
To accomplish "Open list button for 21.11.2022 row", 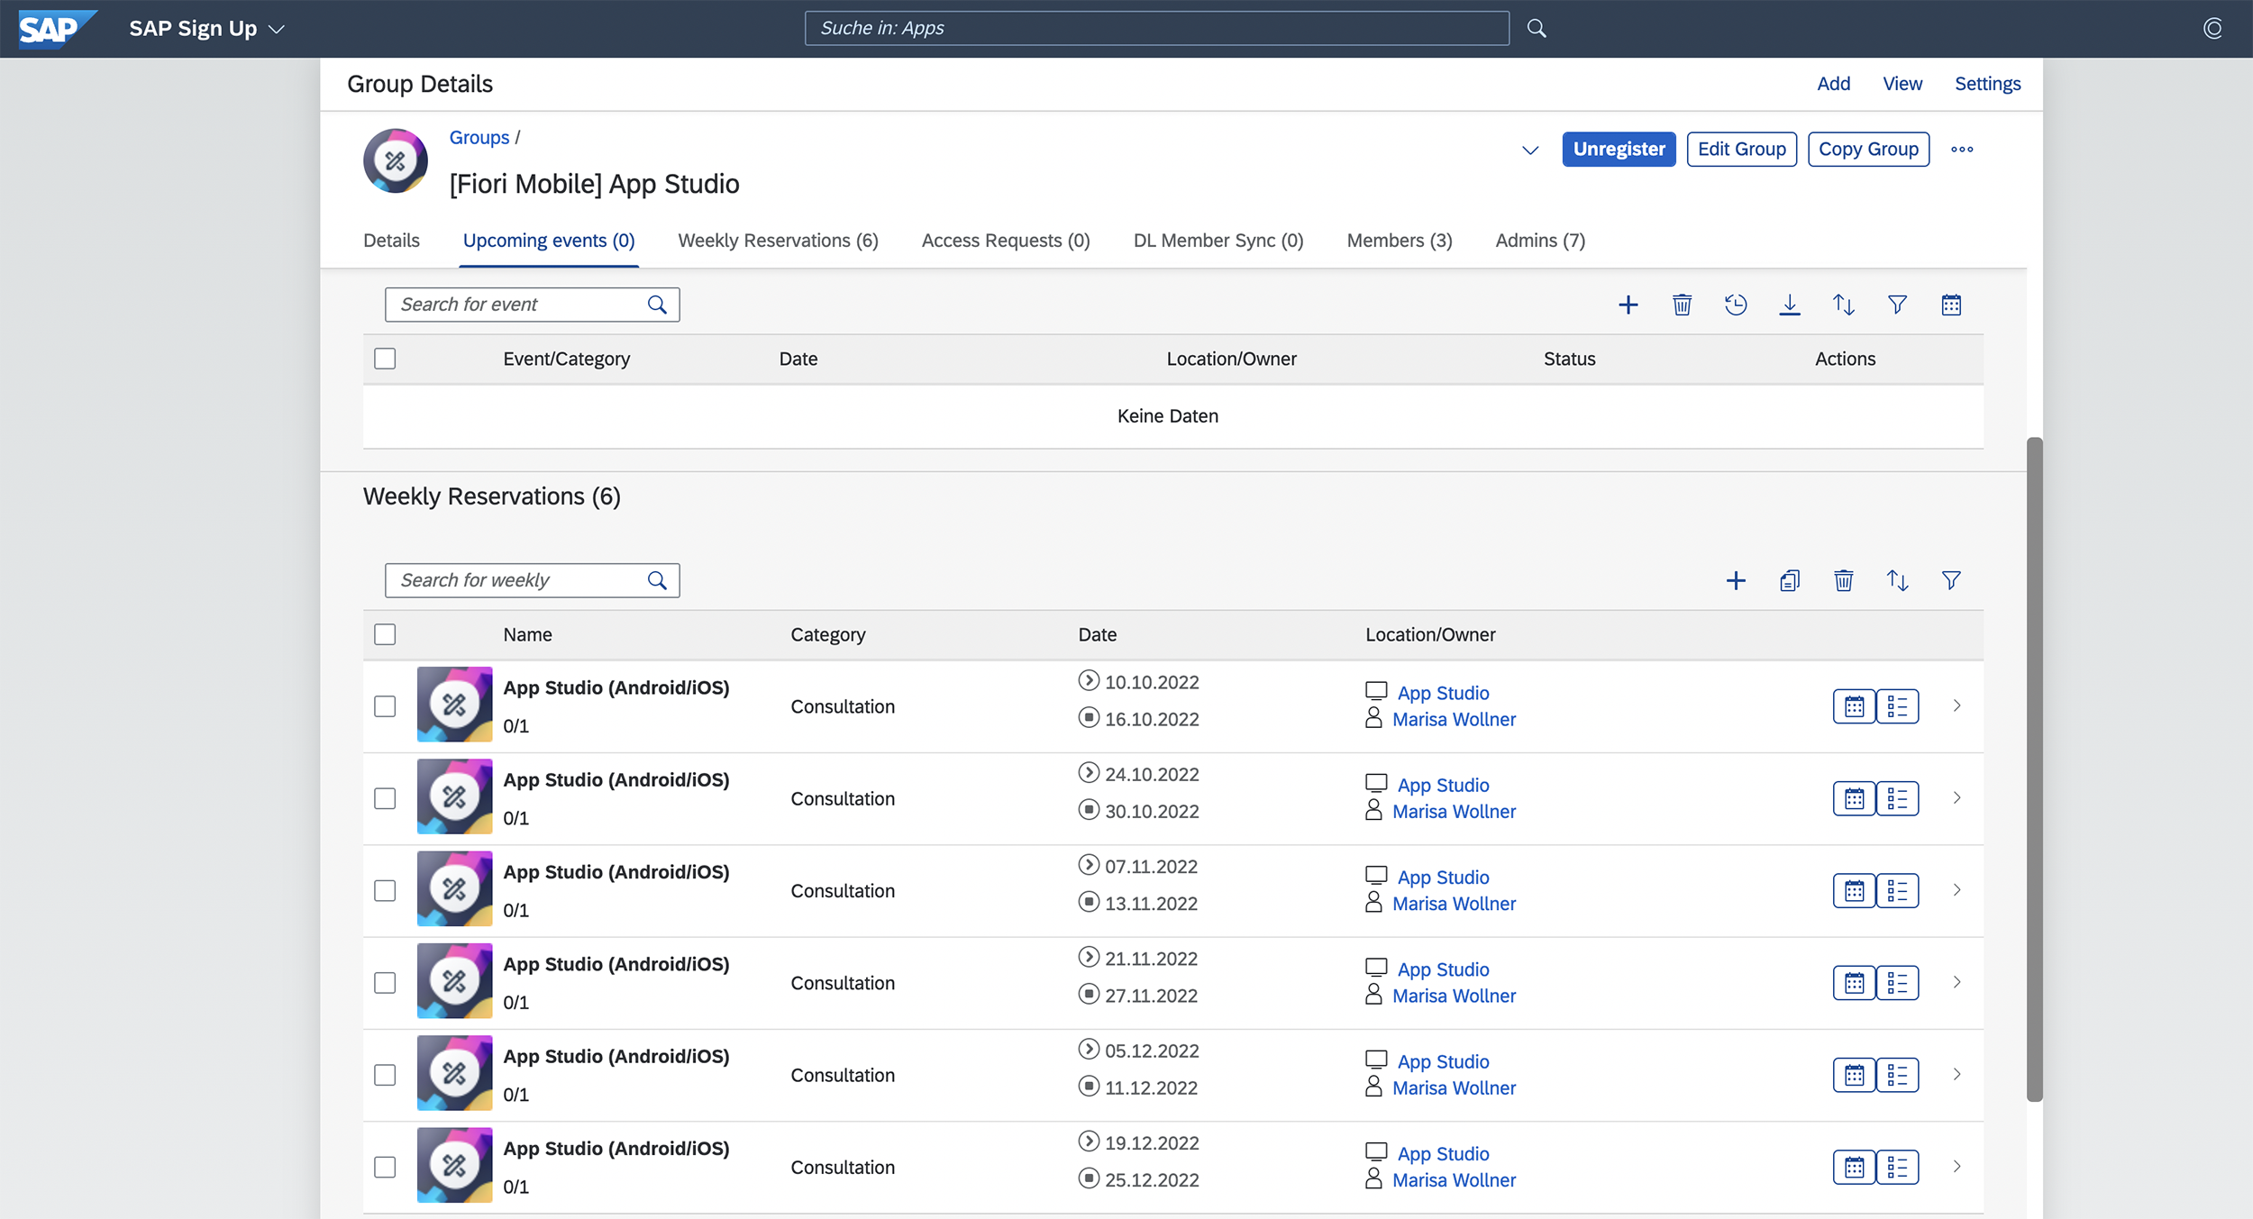I will click(1897, 983).
